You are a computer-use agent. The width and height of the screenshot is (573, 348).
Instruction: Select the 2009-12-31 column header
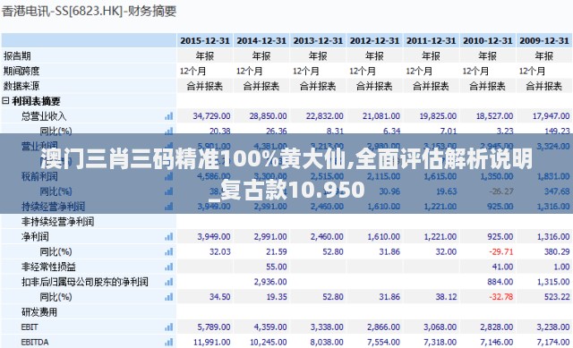pyautogui.click(x=544, y=40)
